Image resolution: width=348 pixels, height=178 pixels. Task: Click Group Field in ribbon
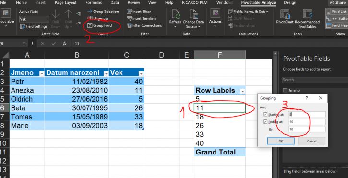click(100, 25)
